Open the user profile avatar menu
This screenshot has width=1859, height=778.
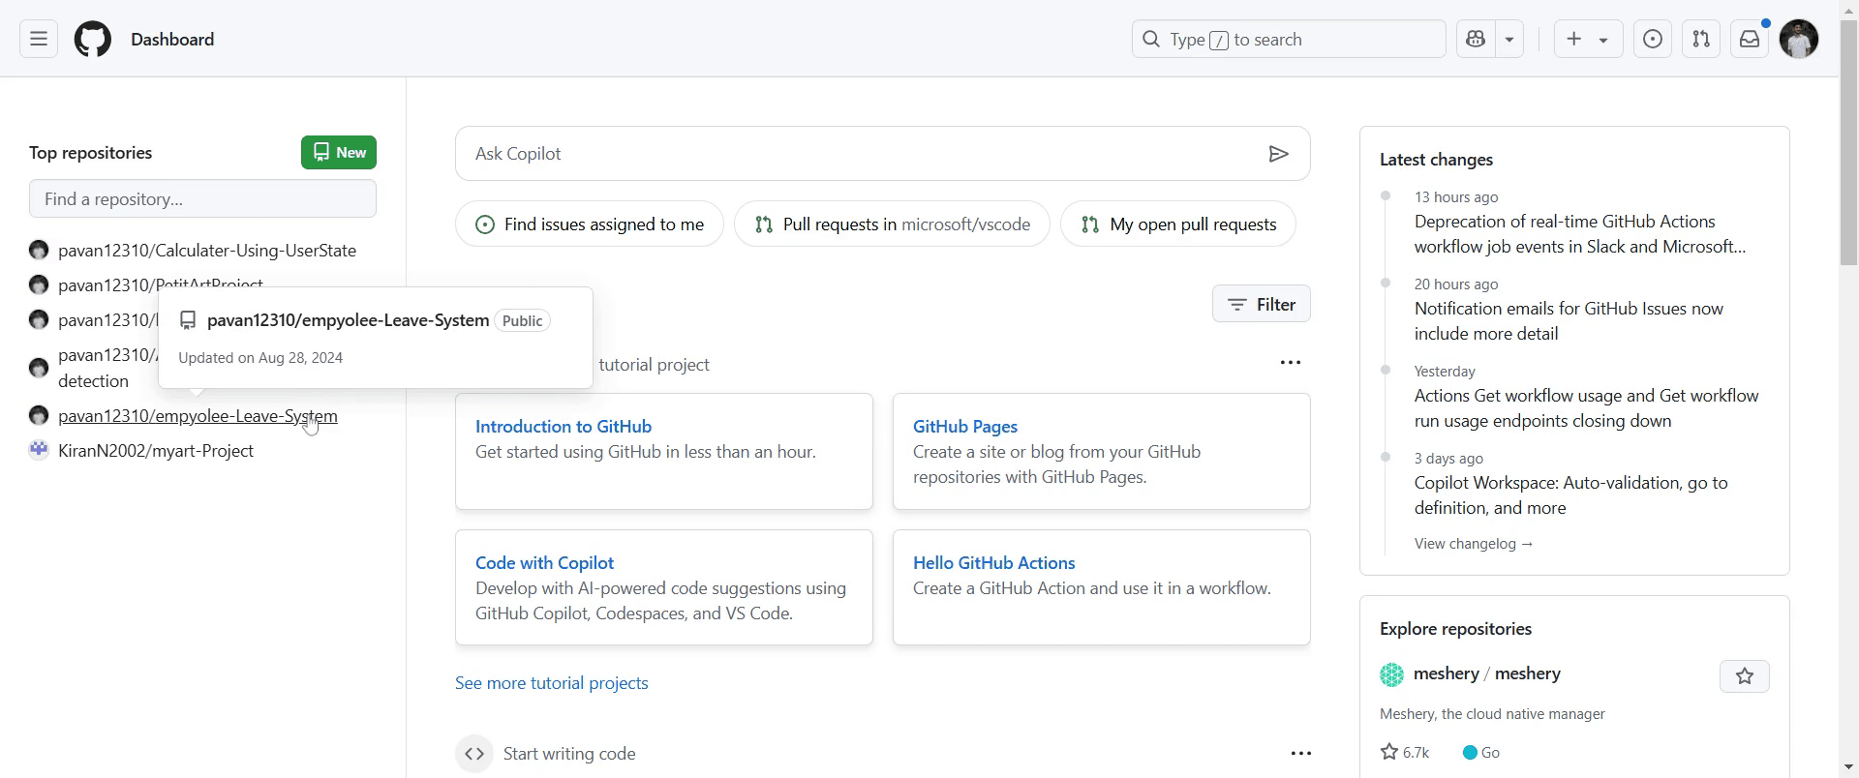1799,40
